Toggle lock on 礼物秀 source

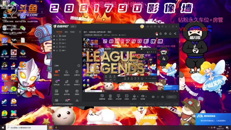(x=57, y=36)
